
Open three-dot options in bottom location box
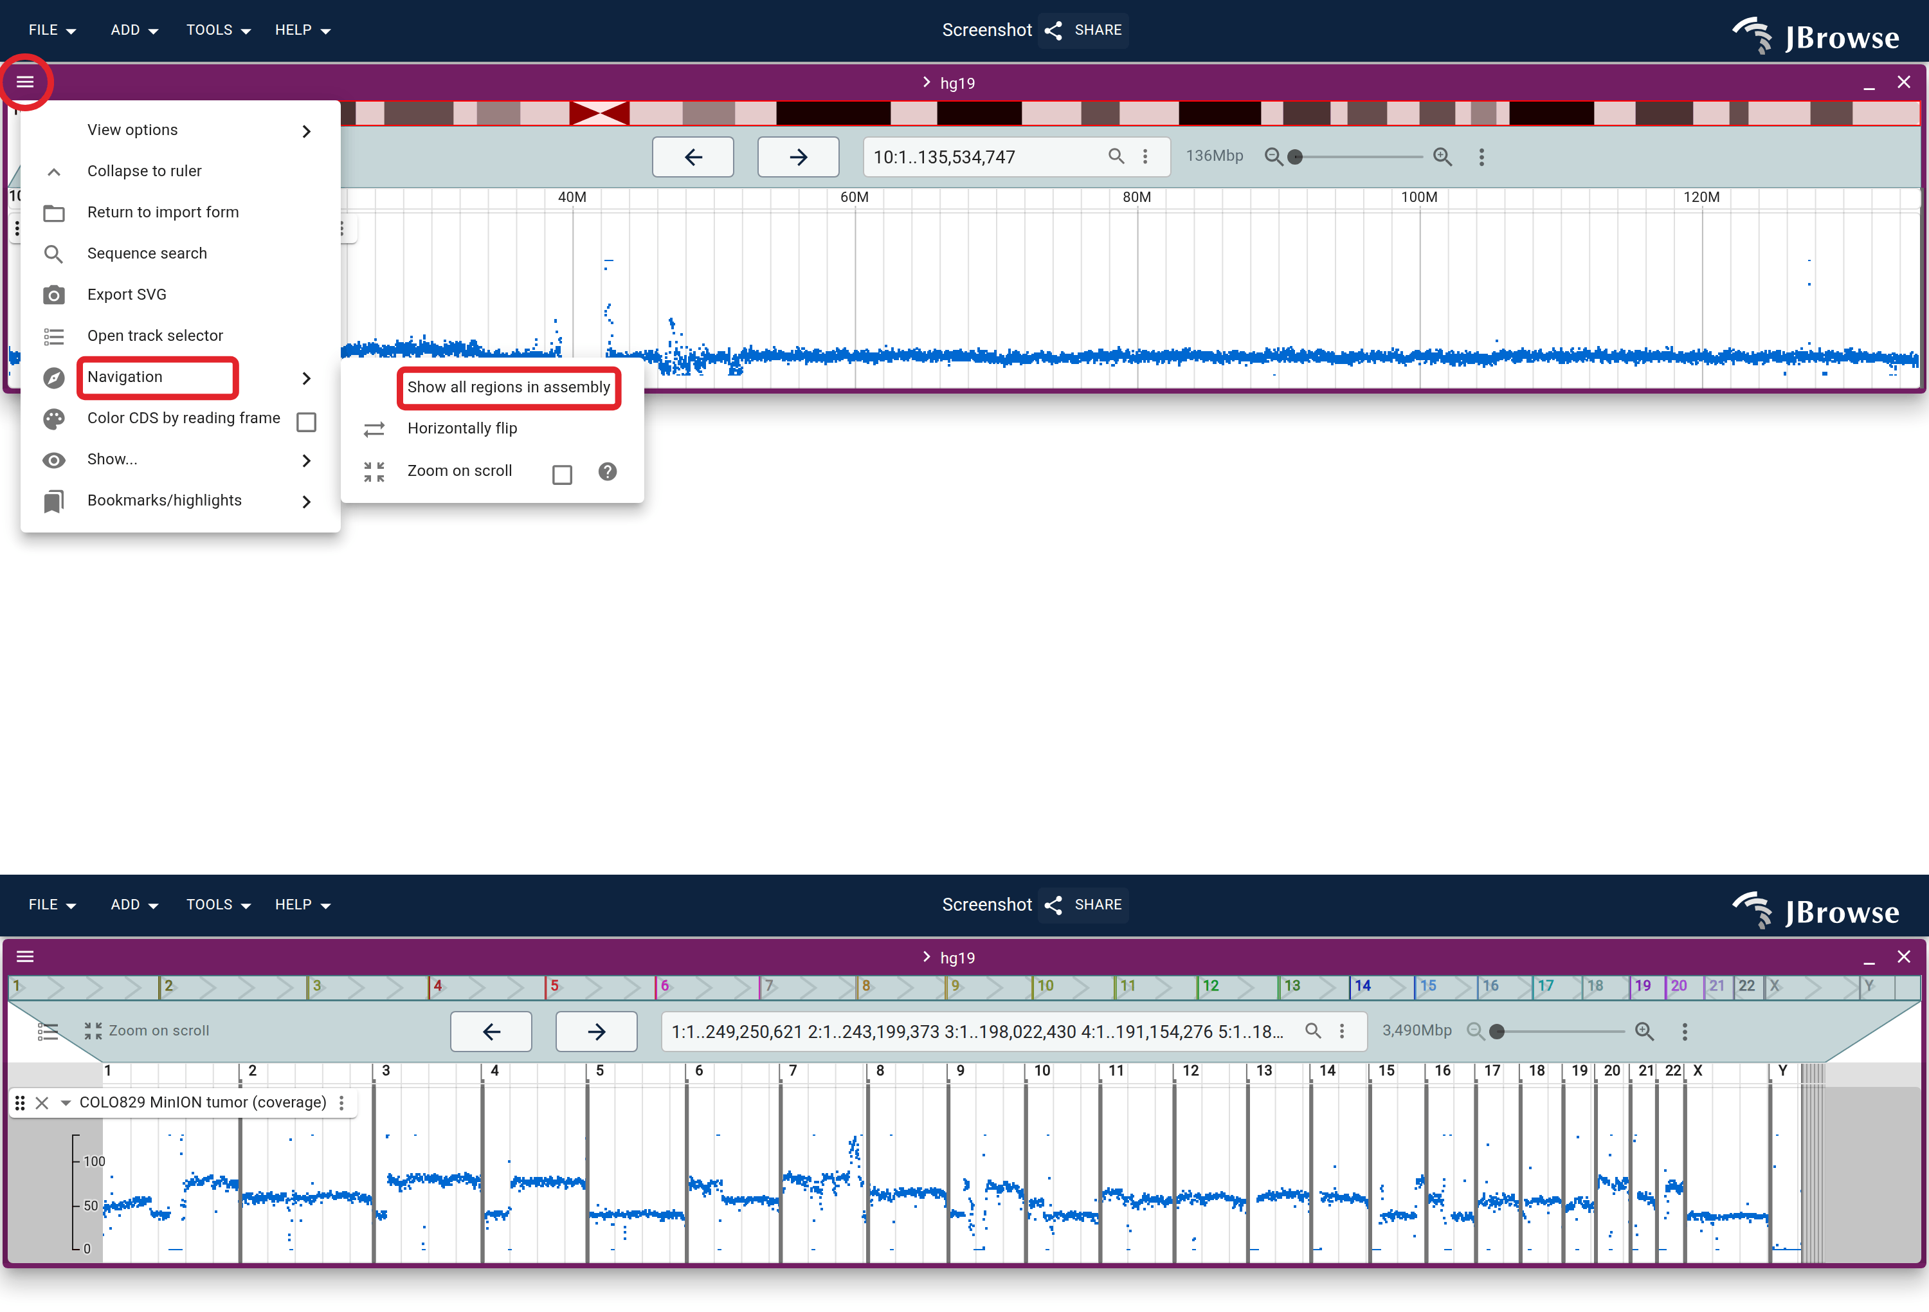pyautogui.click(x=1342, y=1030)
